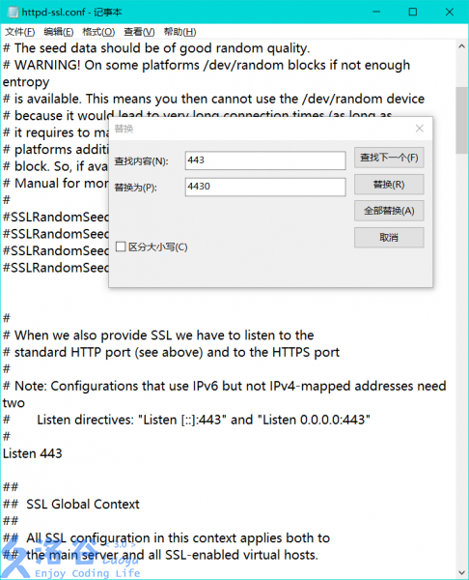
Task: Click the vertical scrollbar thumb
Action: click(461, 120)
